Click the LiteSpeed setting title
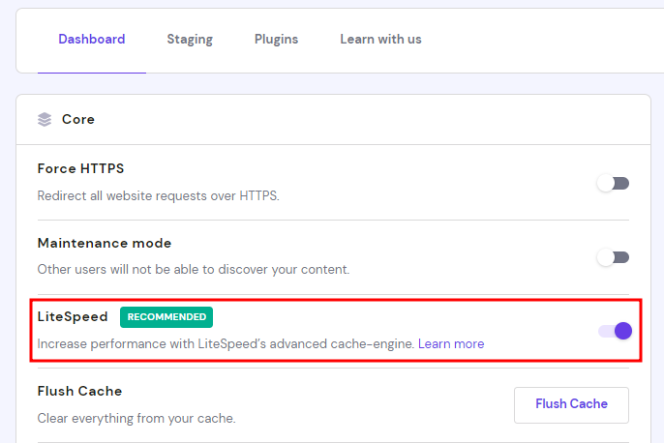The width and height of the screenshot is (664, 443). pos(73,316)
